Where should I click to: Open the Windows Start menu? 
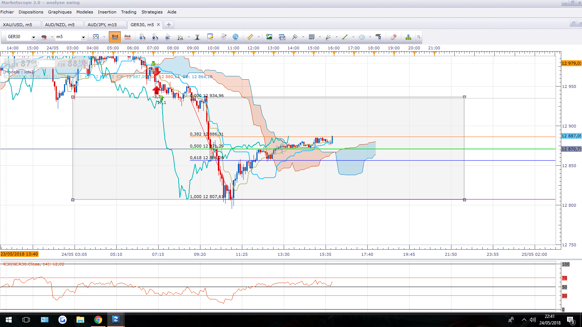tap(9, 320)
